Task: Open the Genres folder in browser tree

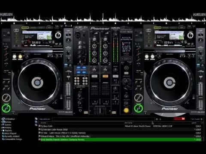Action: [x=8, y=125]
